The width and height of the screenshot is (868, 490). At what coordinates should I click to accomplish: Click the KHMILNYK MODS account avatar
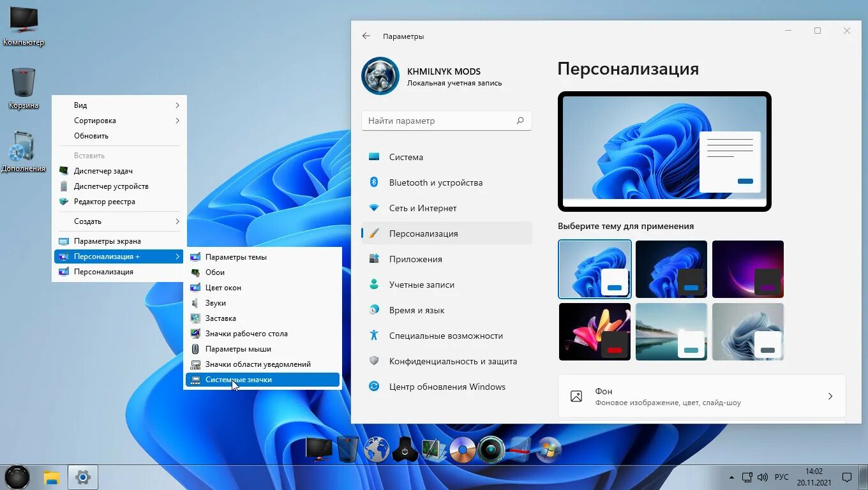tap(380, 77)
